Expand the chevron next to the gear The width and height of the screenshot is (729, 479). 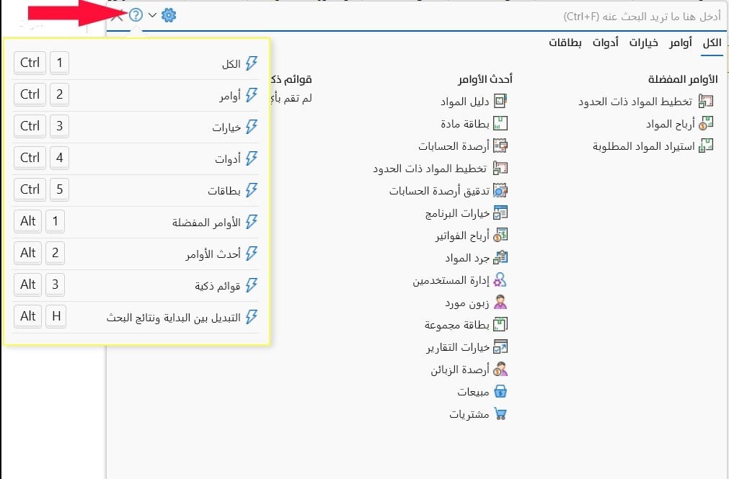pyautogui.click(x=152, y=15)
